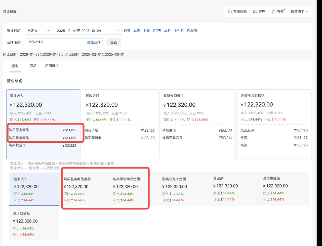Select the 营业 tab

click(x=15, y=66)
